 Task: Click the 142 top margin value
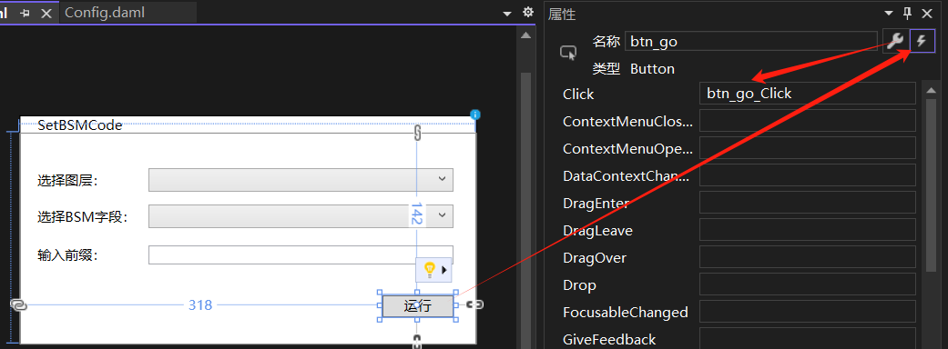pyautogui.click(x=416, y=214)
